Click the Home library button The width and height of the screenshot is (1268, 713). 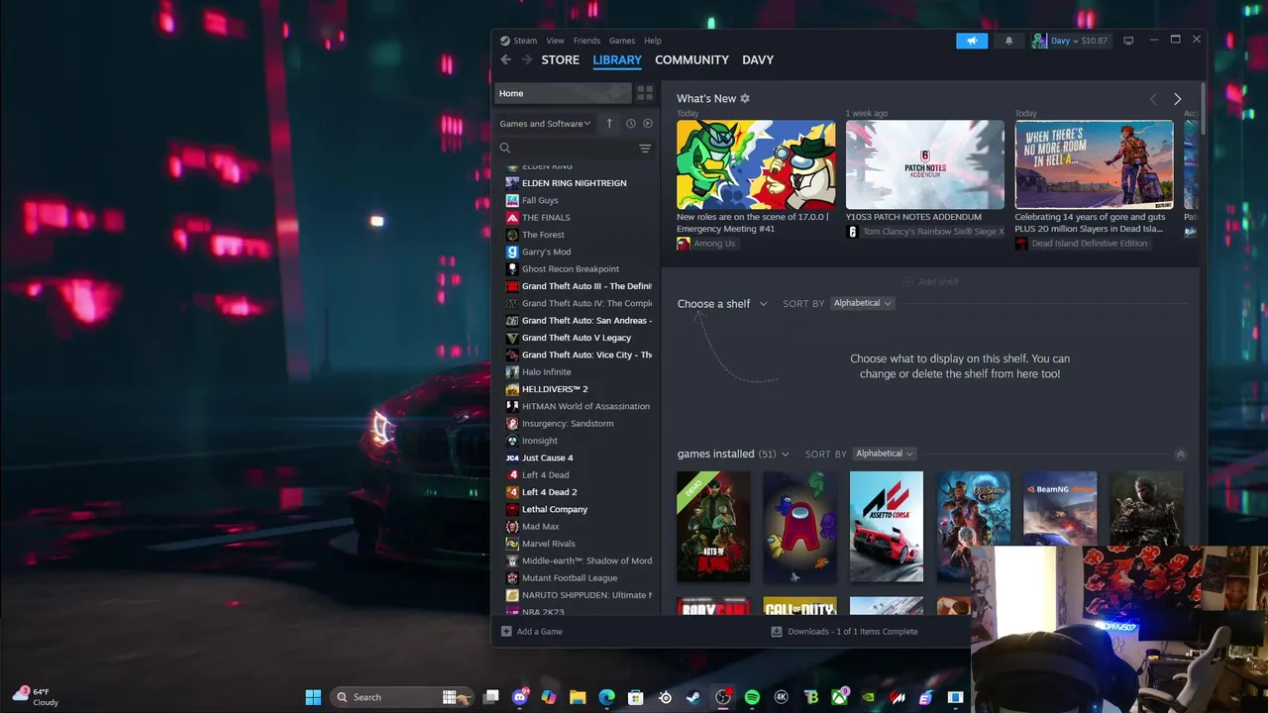click(x=562, y=93)
